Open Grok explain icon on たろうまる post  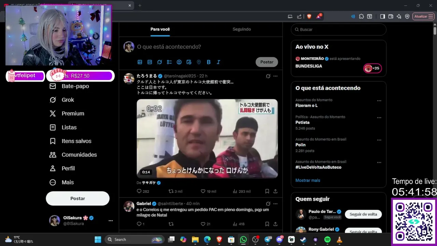click(268, 76)
